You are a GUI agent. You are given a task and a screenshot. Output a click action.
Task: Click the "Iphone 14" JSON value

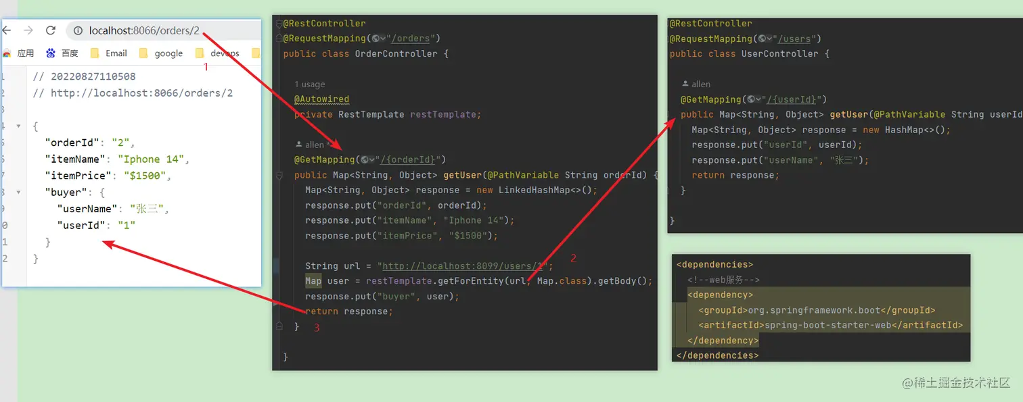pyautogui.click(x=152, y=159)
